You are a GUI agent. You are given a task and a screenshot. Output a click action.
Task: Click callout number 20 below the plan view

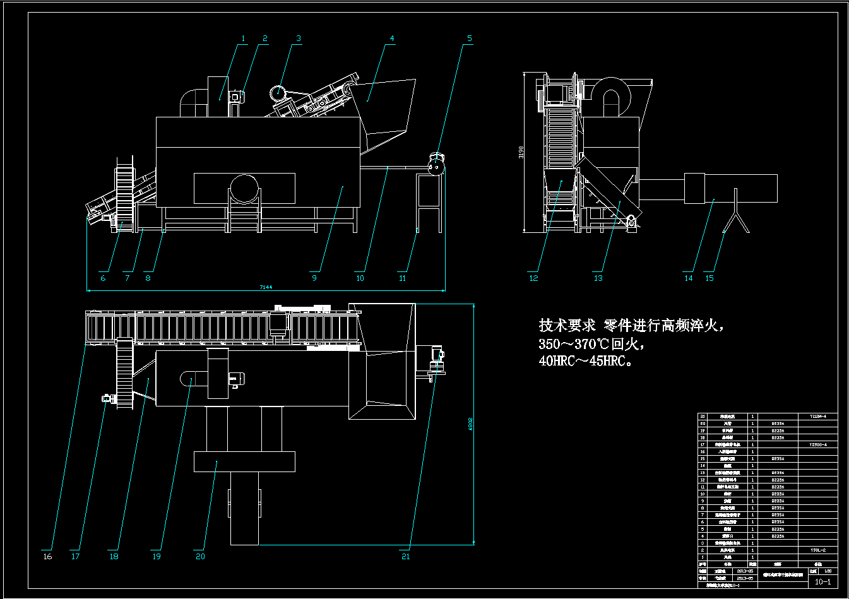(x=200, y=557)
